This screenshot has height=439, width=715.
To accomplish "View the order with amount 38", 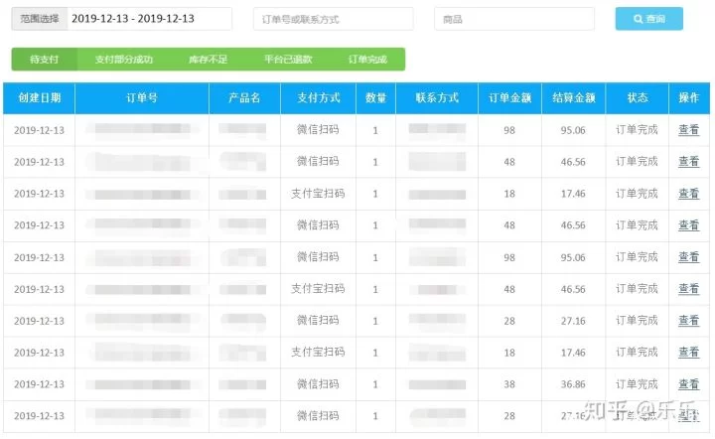I will pyautogui.click(x=688, y=384).
